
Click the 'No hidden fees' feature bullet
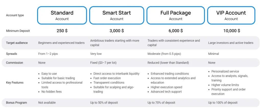coord(51,92)
